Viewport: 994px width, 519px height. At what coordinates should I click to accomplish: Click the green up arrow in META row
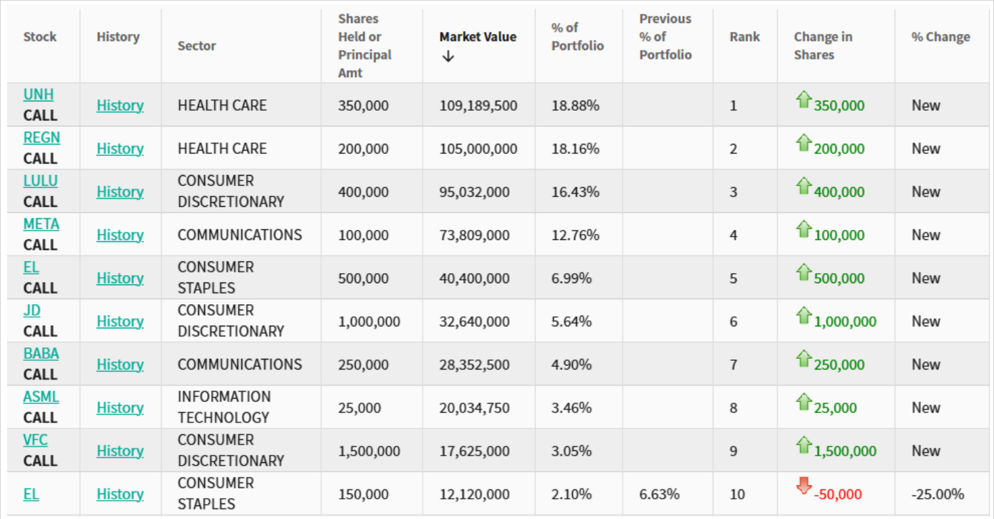tap(803, 230)
